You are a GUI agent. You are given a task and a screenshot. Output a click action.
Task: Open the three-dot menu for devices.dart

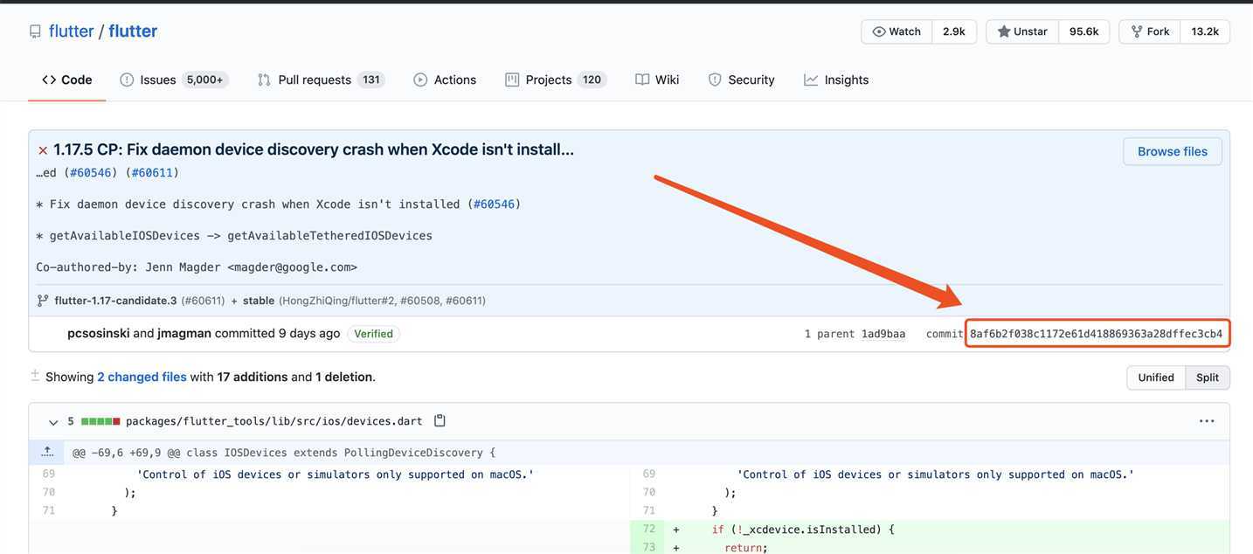(x=1207, y=421)
